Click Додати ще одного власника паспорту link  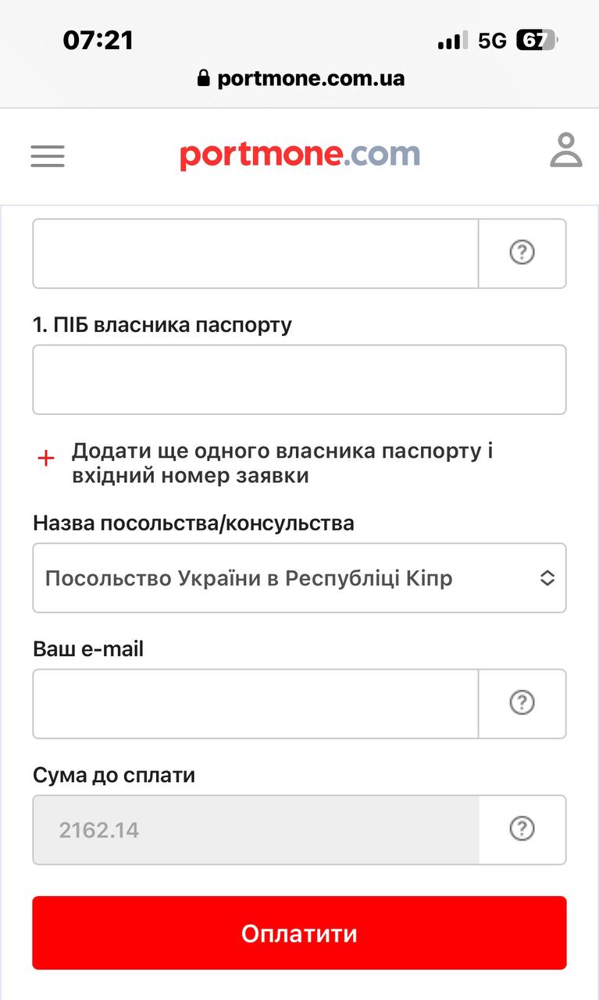coord(281,462)
